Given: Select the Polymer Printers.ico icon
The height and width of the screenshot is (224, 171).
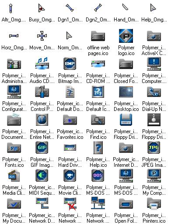Looking at the screenshot, I should click(154, 204).
